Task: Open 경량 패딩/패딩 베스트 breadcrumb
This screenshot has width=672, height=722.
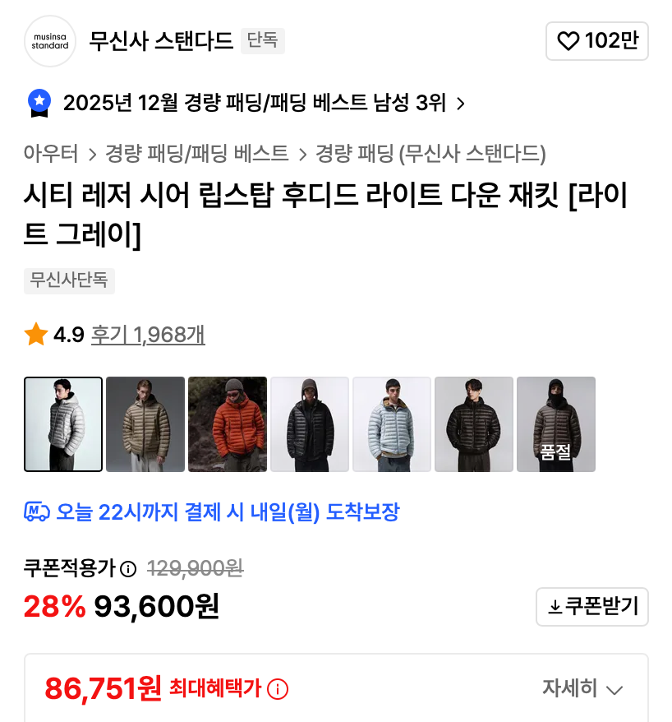Action: pos(196,154)
